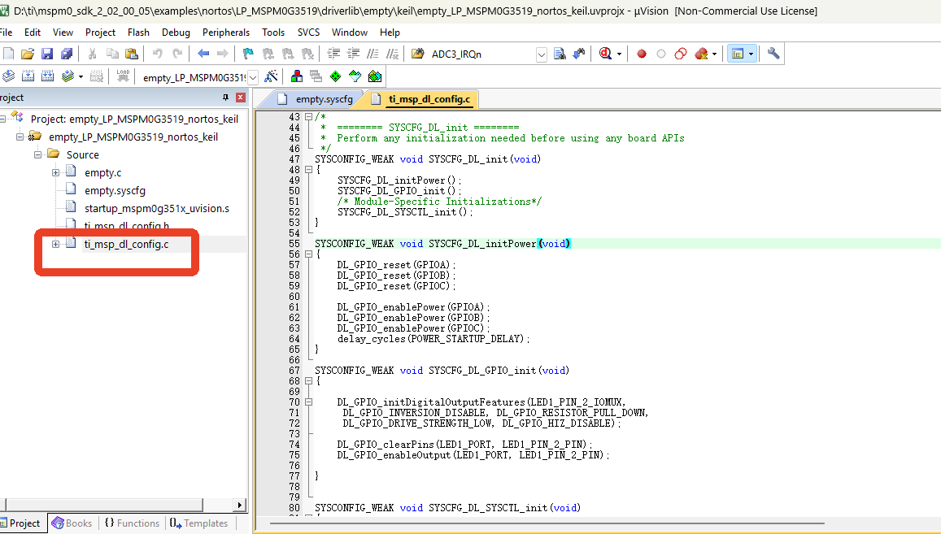
Task: Navigate backwards with the blue left arrow
Action: 203,54
